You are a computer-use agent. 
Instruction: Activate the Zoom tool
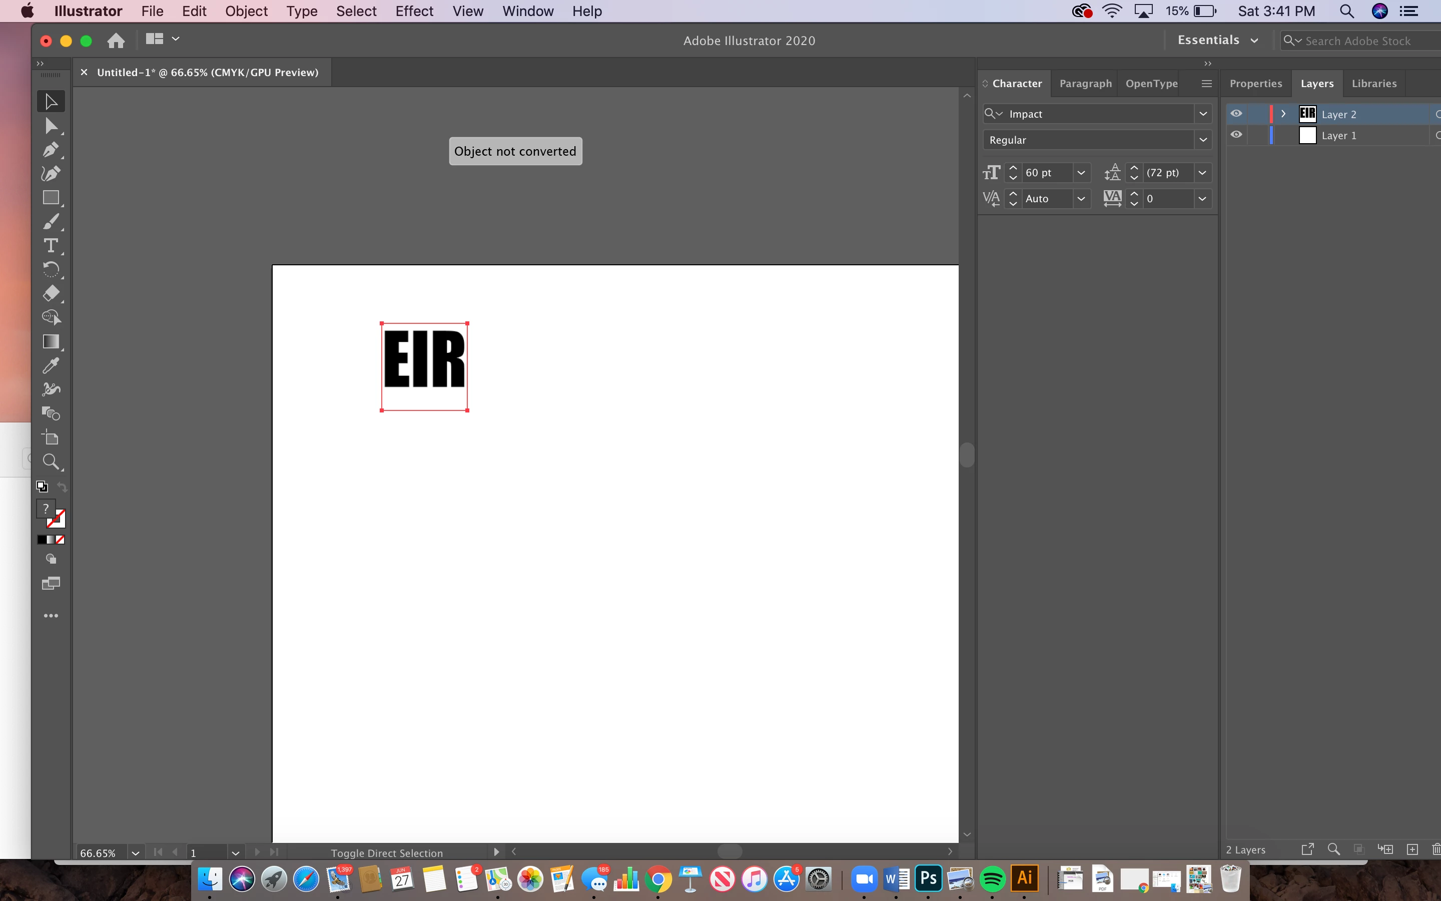pos(51,461)
